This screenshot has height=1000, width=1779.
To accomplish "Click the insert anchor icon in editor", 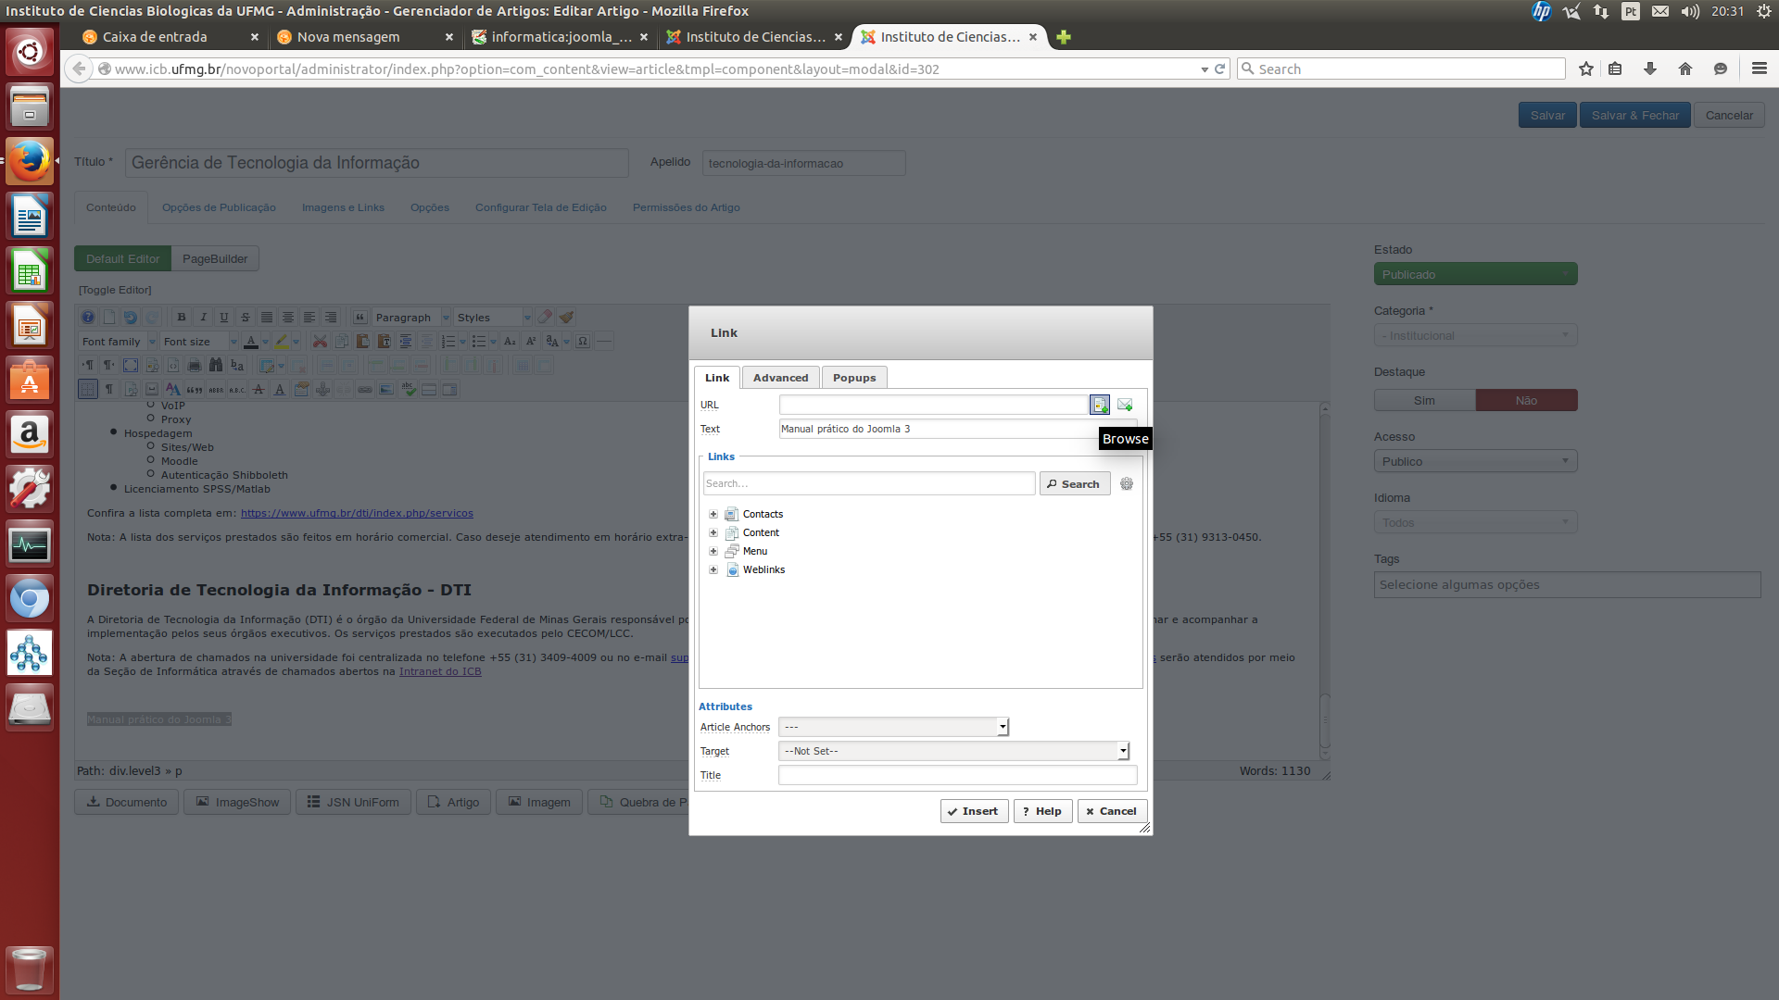I will click(323, 390).
